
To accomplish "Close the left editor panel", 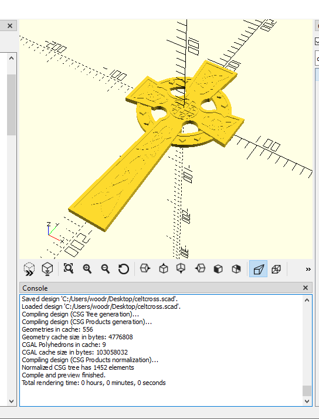I will pos(10,26).
